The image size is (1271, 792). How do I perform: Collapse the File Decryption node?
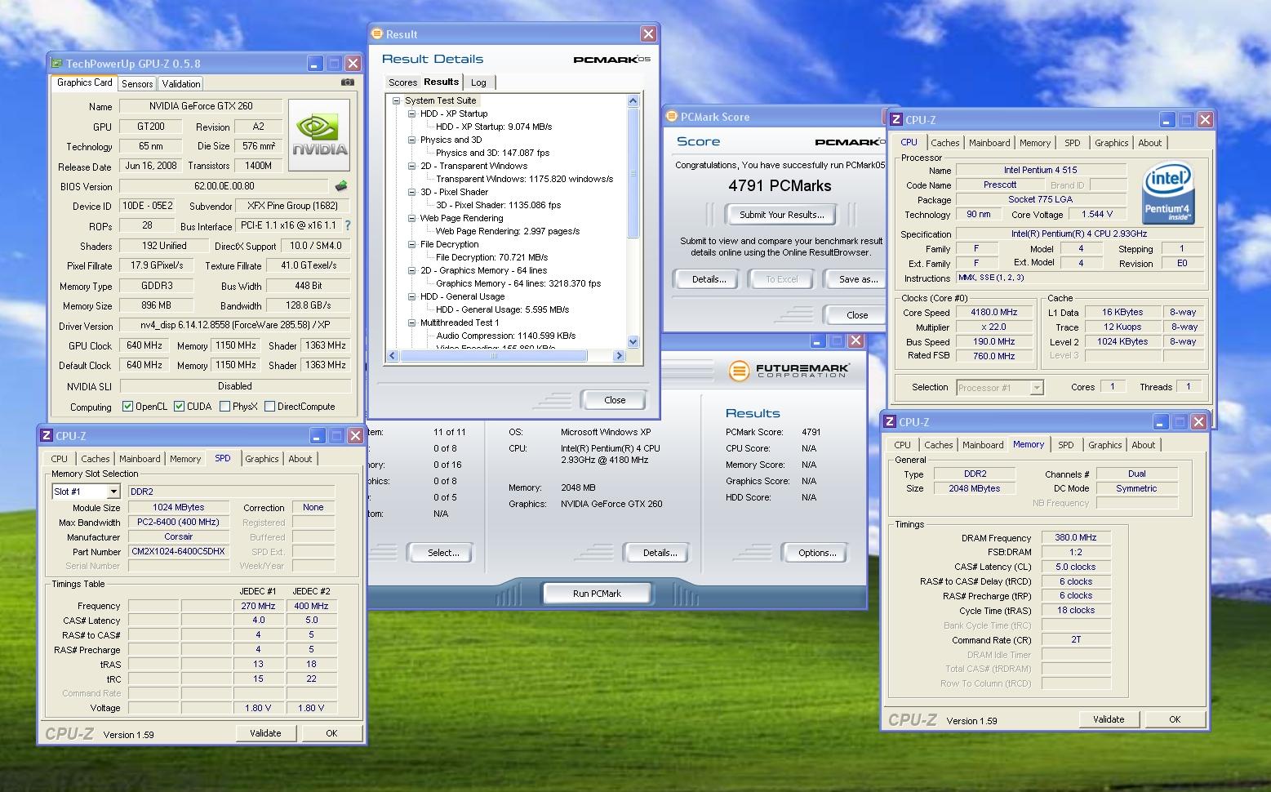[x=411, y=245]
